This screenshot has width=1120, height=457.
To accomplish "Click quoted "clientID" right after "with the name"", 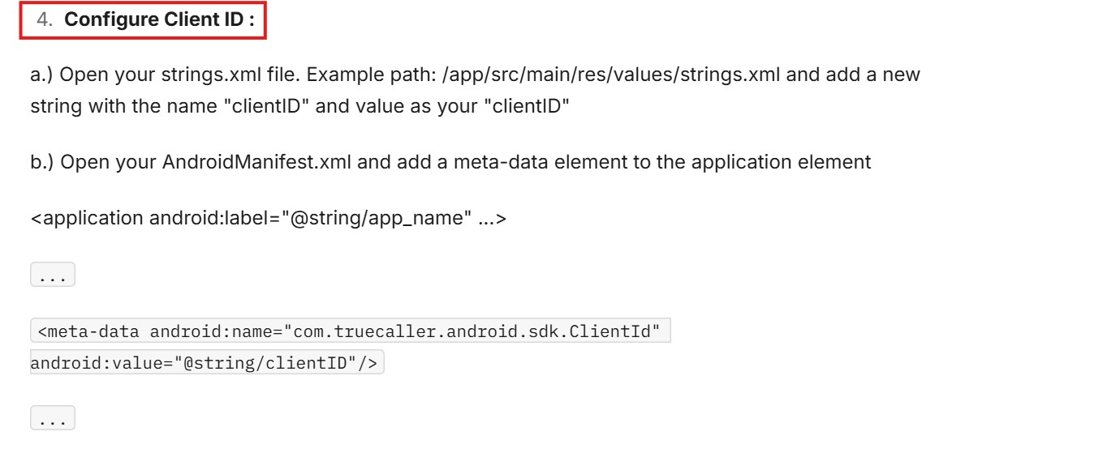I will click(266, 106).
